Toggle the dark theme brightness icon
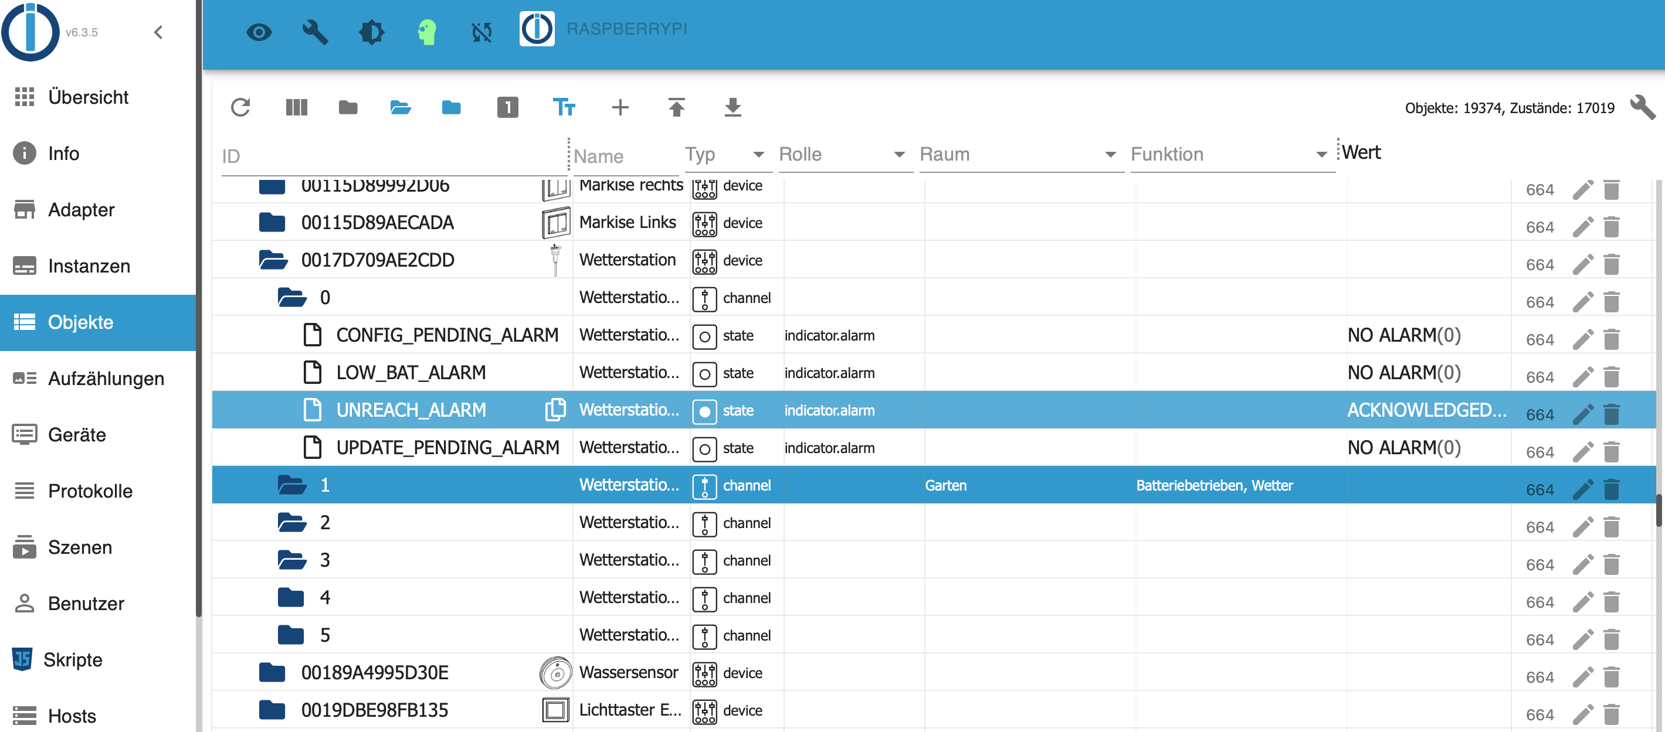 coord(371,32)
